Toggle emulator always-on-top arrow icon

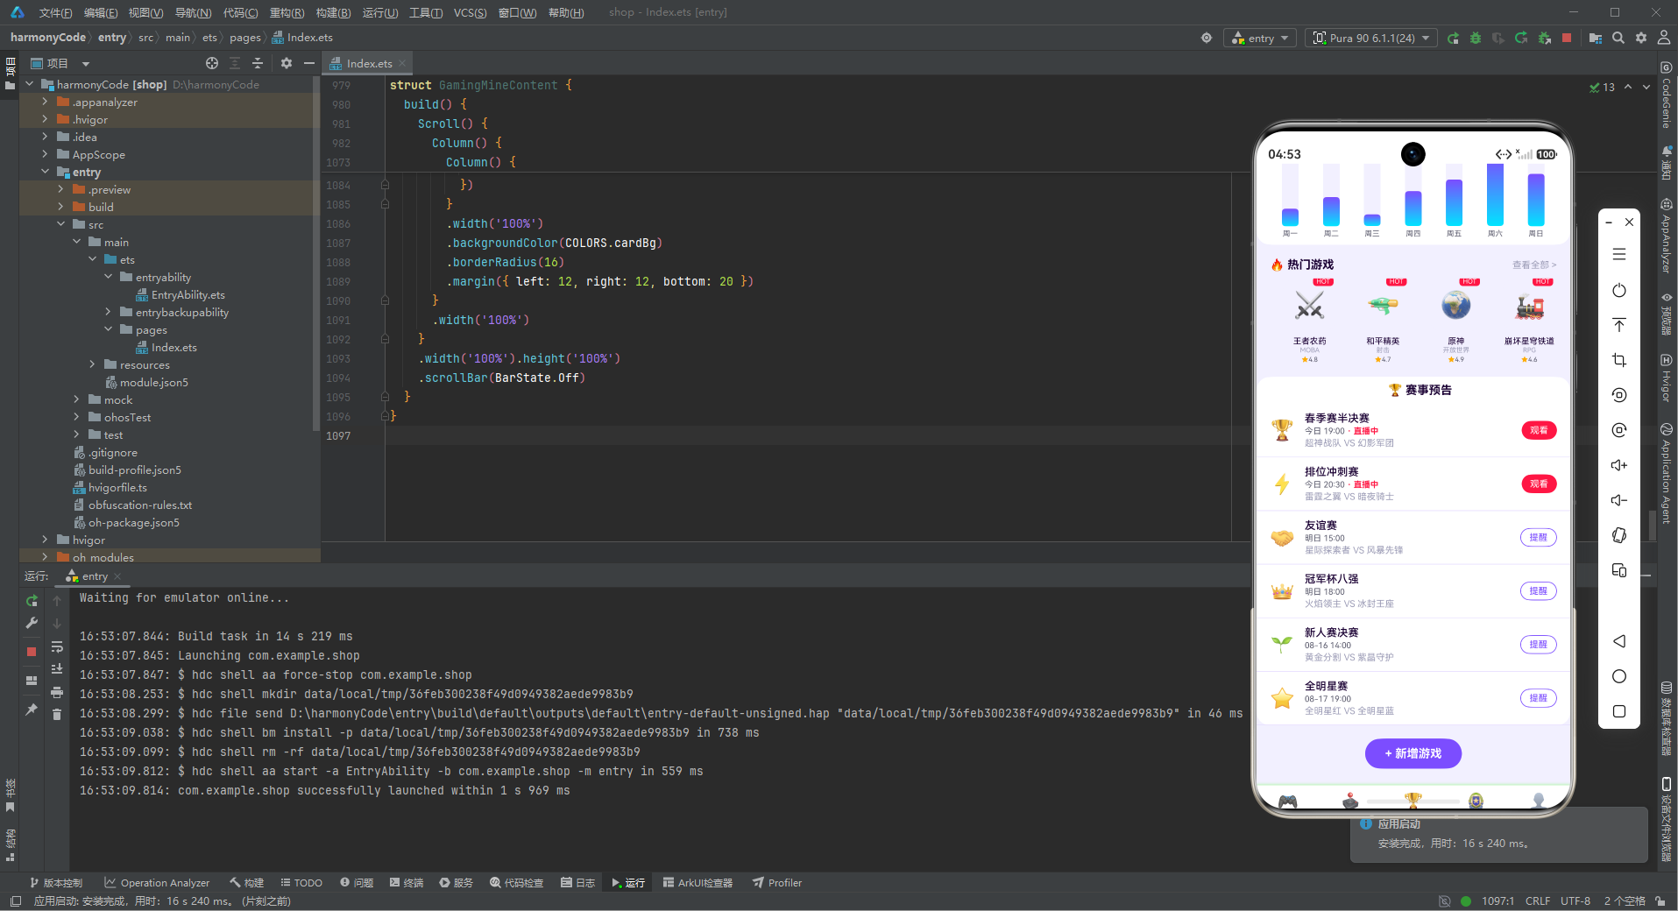[x=1619, y=325]
